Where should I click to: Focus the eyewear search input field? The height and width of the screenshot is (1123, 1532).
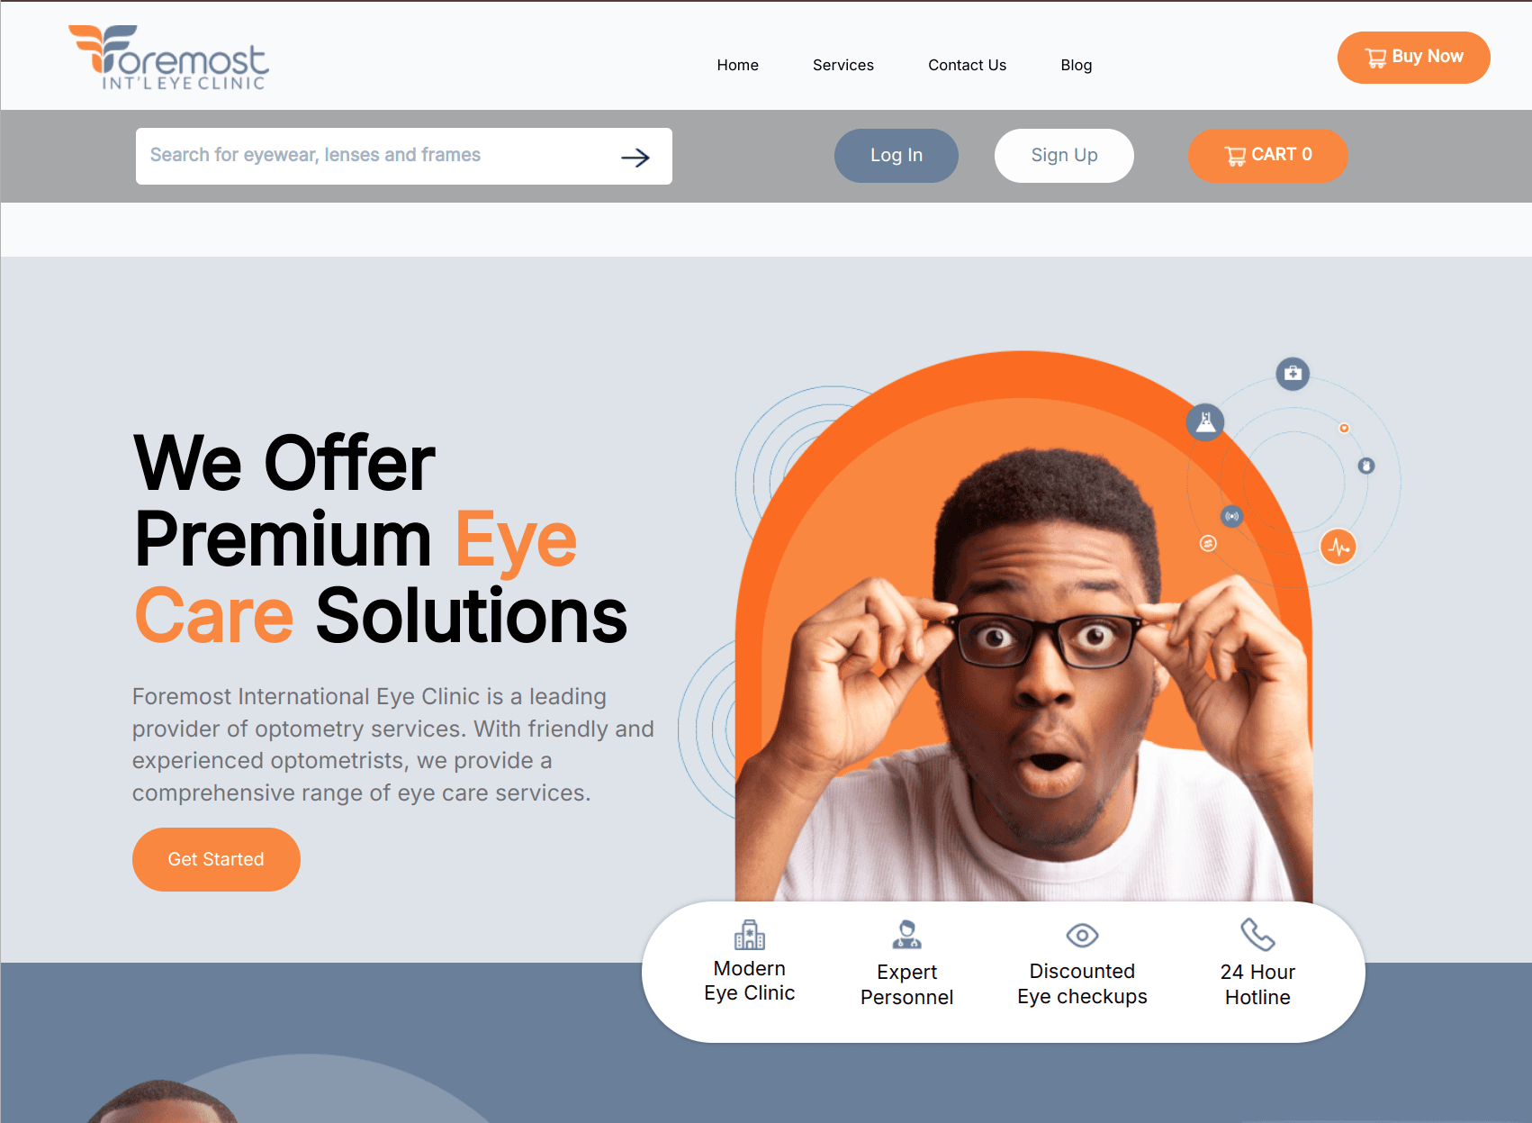pos(378,156)
